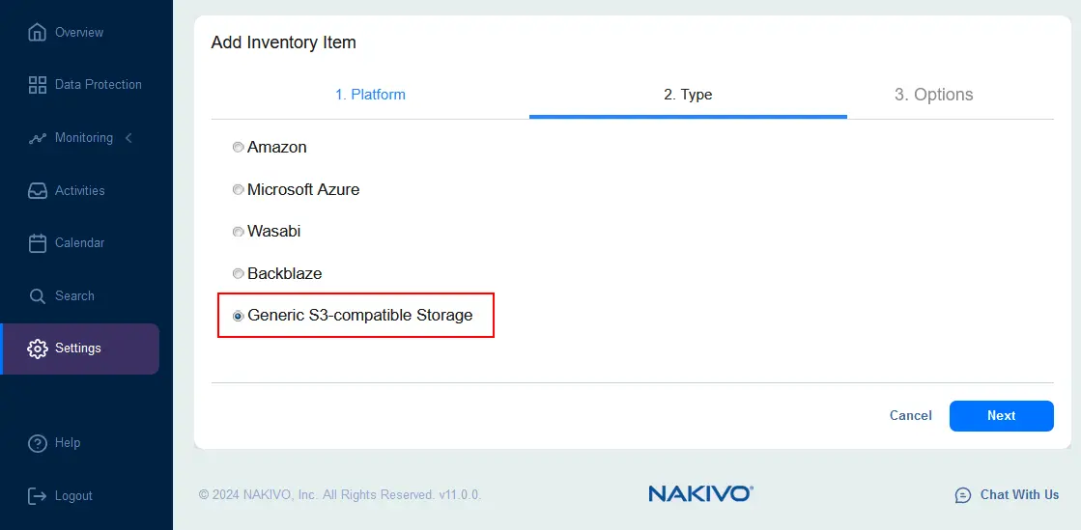This screenshot has width=1081, height=530.
Task: Click the Logout link text
Action: click(73, 495)
